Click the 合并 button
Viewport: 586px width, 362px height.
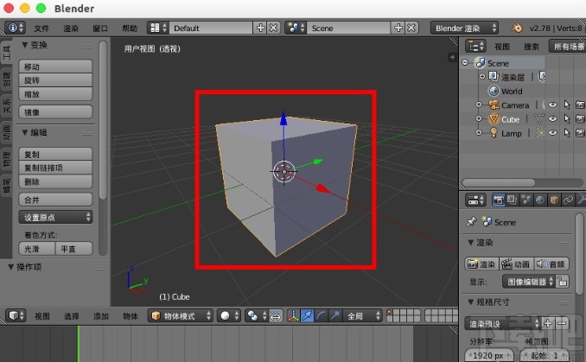click(x=55, y=200)
